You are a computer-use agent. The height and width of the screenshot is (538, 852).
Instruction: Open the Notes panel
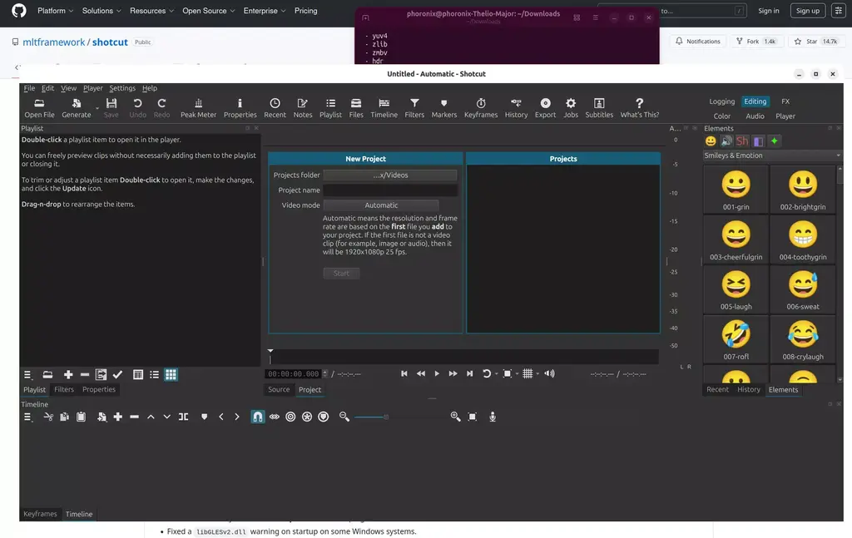[x=303, y=107]
